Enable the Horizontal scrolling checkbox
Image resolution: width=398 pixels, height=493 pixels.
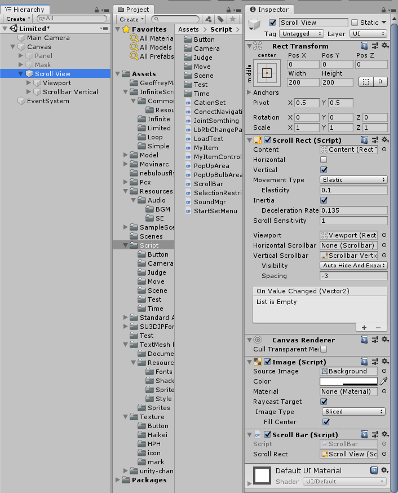point(324,160)
